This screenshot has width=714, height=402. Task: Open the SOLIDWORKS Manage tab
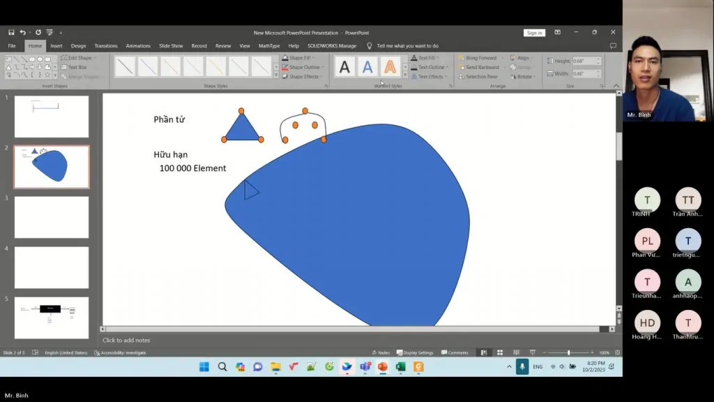coord(332,46)
